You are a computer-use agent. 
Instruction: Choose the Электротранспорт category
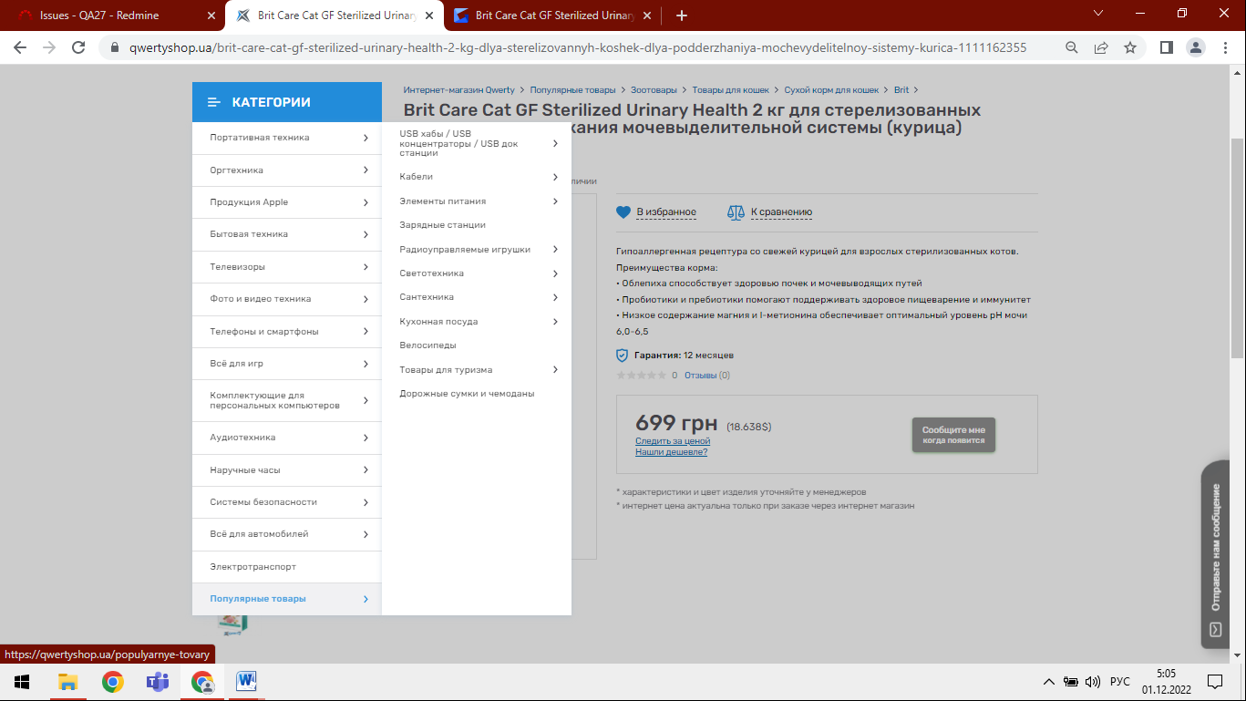coord(287,567)
